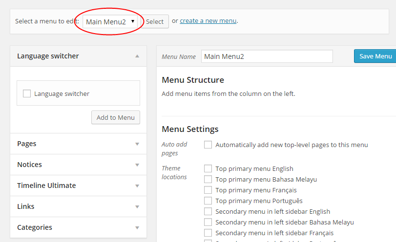Open the Main Menu2 select dropdown

point(110,21)
